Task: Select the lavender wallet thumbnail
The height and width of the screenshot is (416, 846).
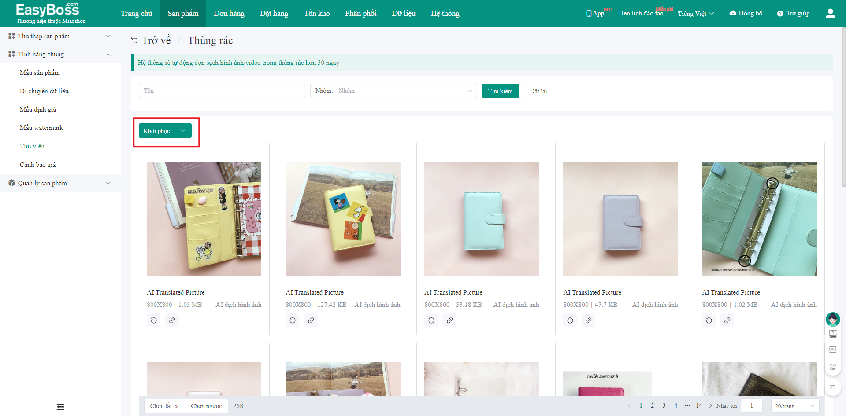Action: (620, 219)
